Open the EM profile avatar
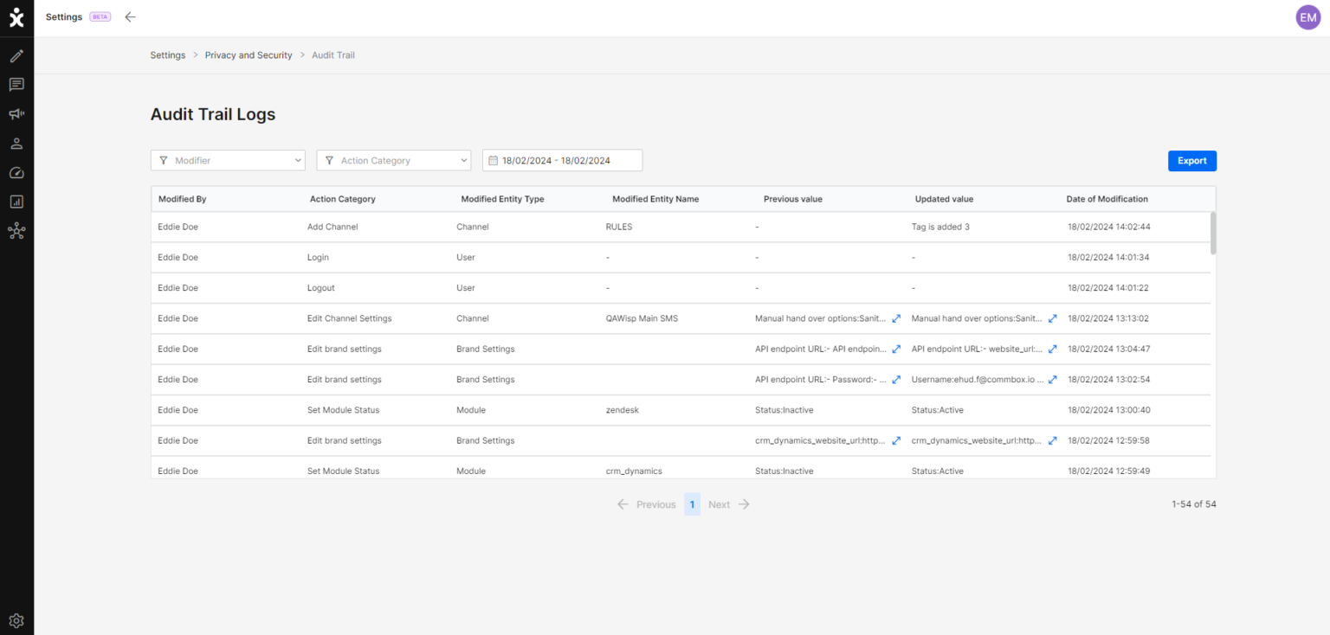This screenshot has width=1330, height=635. coord(1307,17)
